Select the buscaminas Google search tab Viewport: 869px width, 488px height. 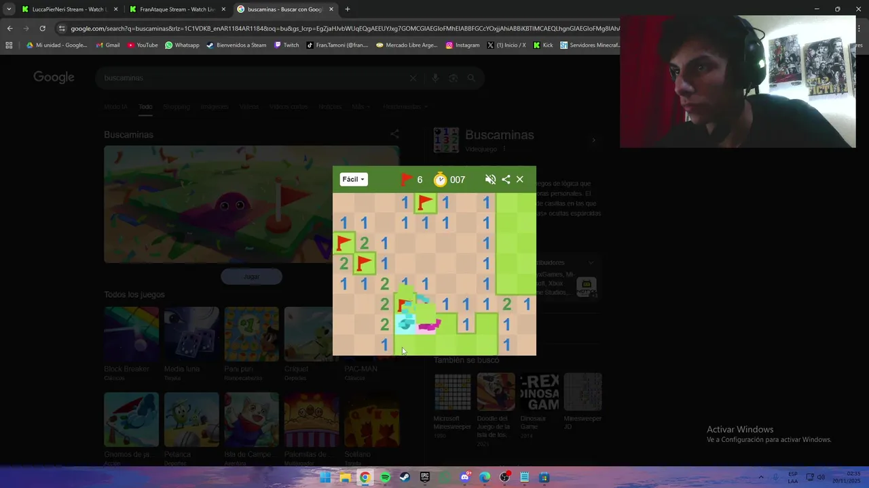click(285, 9)
